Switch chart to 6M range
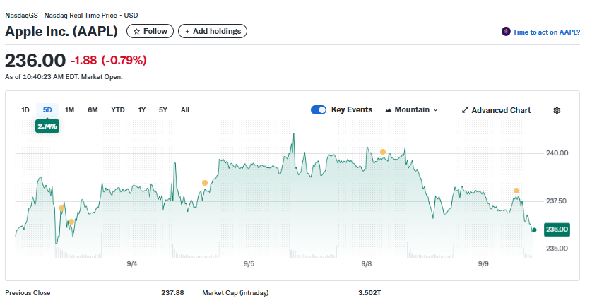 coord(93,109)
